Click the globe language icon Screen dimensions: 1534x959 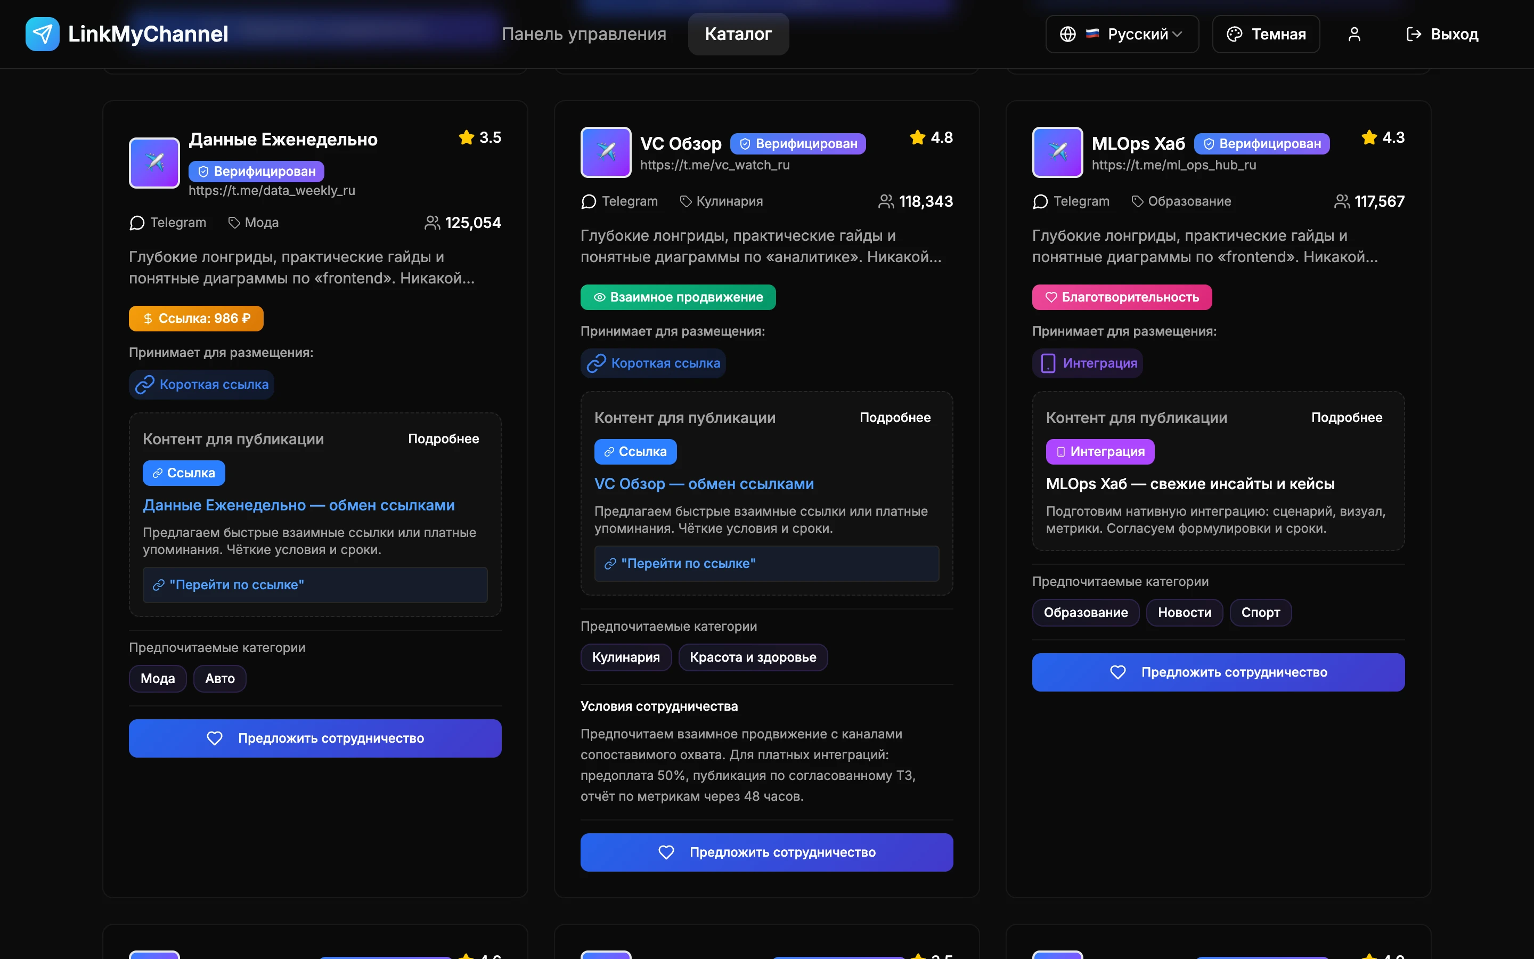pos(1068,34)
